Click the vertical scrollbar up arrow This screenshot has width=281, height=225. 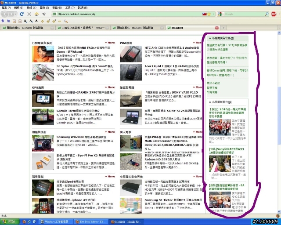279,33
